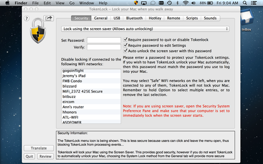Open the Edit menu
The image size is (263, 164).
click(x=47, y=3)
